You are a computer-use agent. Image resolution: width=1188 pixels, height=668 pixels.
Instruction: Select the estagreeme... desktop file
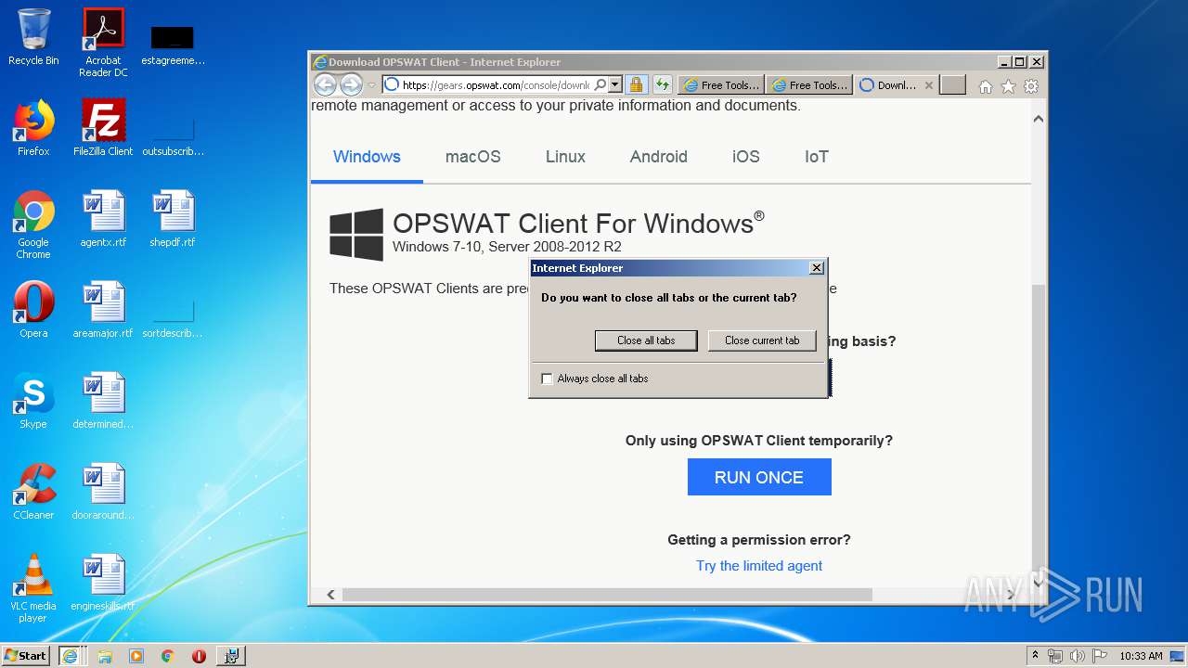[173, 45]
